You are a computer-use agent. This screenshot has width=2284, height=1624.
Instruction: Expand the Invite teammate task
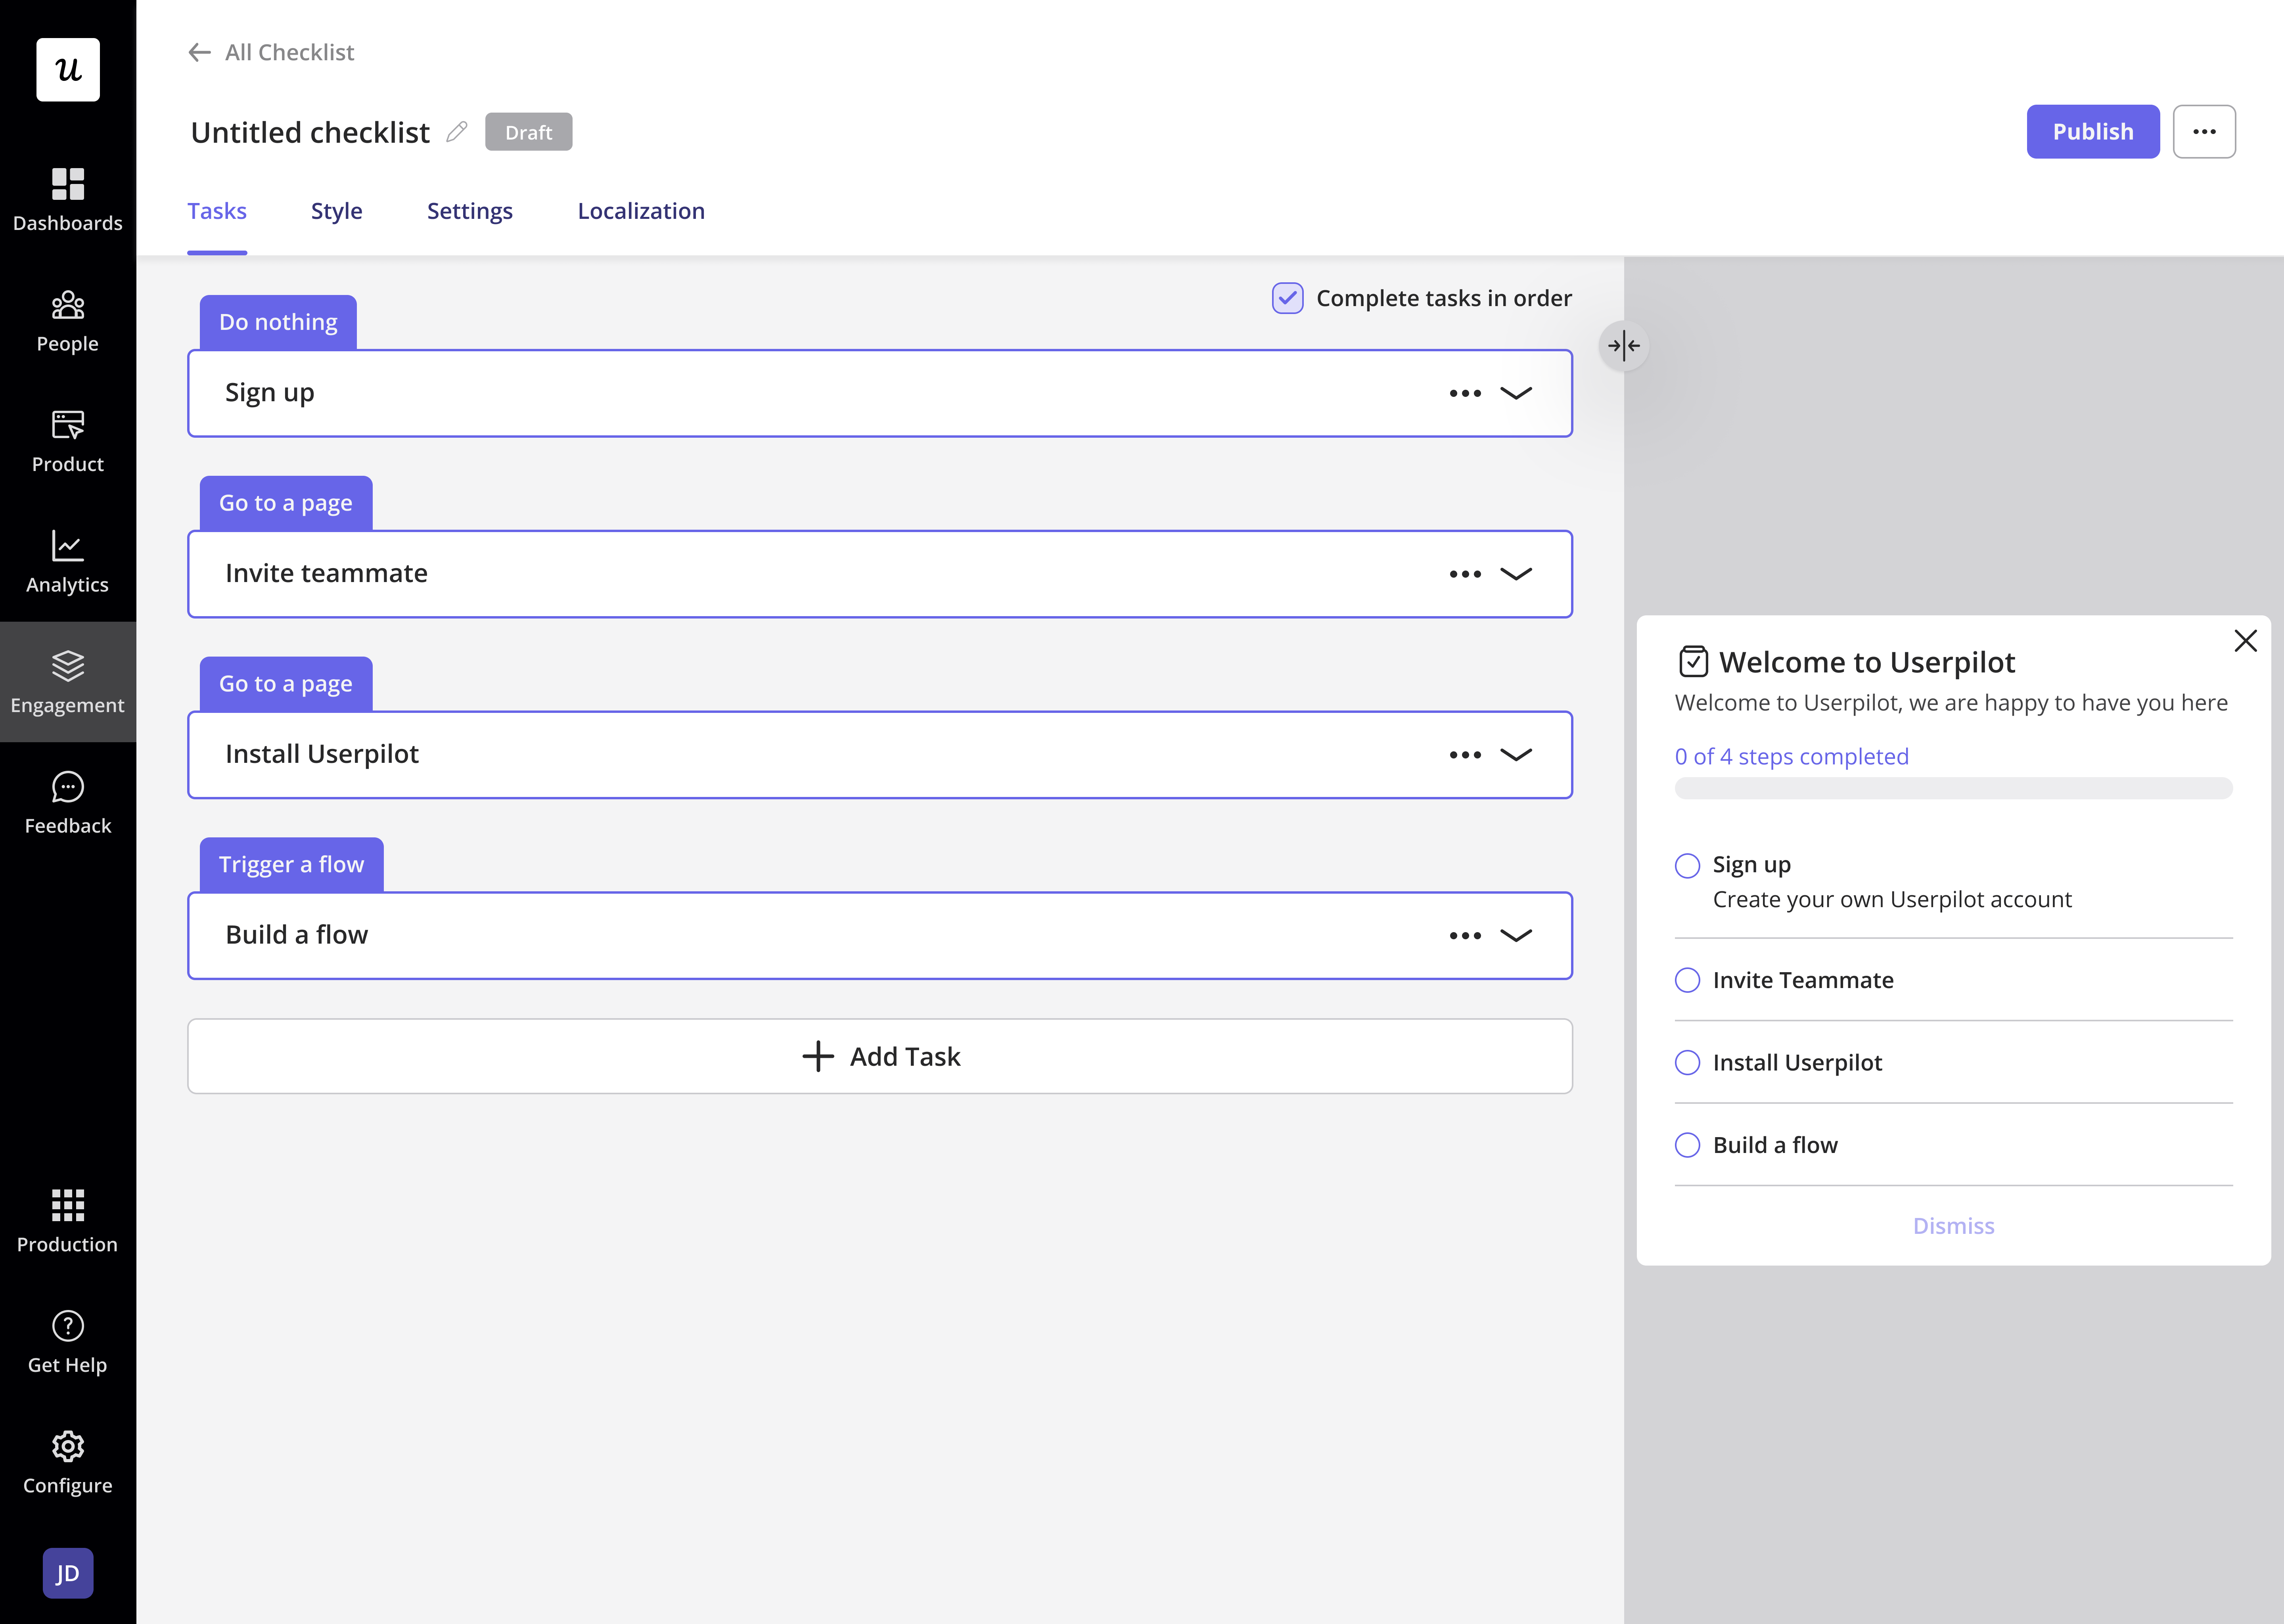1516,574
